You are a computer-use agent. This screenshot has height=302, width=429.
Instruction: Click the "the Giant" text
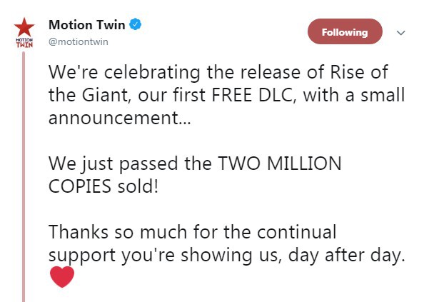coord(85,94)
